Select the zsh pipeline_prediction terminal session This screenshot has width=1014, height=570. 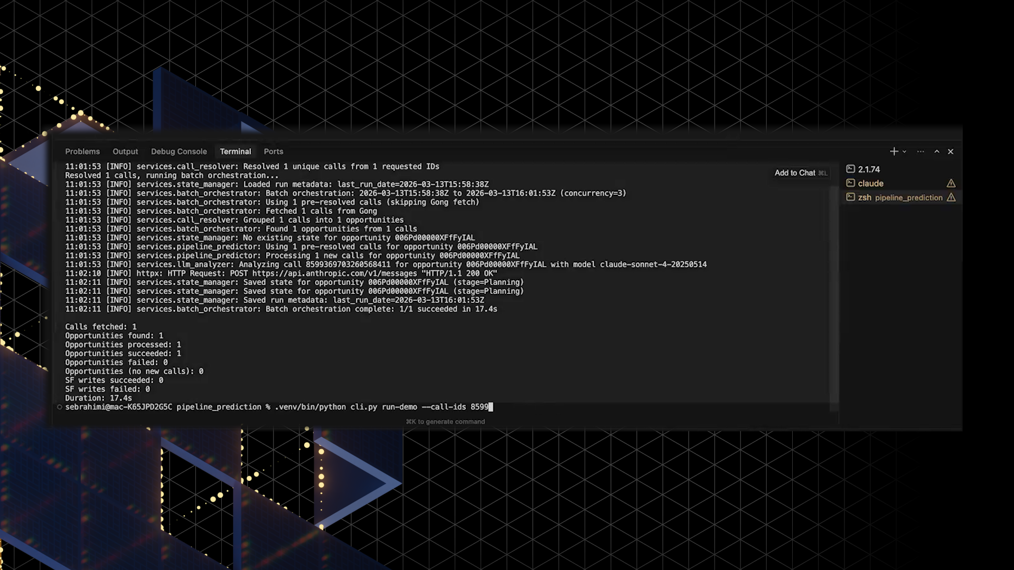tap(901, 197)
